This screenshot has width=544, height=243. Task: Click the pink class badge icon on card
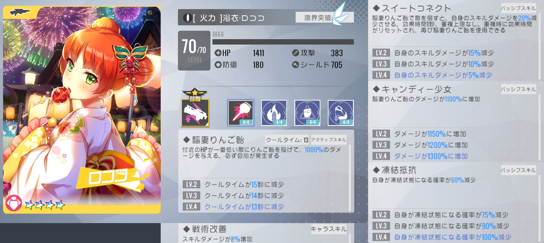pos(14,203)
